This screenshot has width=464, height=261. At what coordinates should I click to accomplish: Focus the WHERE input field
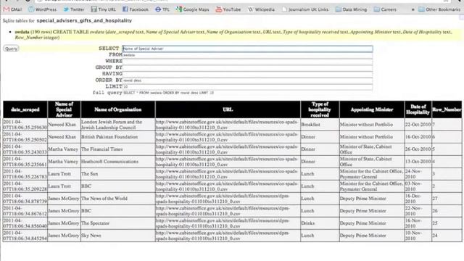coord(247,61)
